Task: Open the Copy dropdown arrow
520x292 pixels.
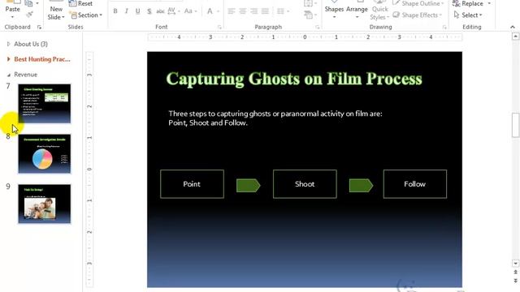Action: pos(37,3)
